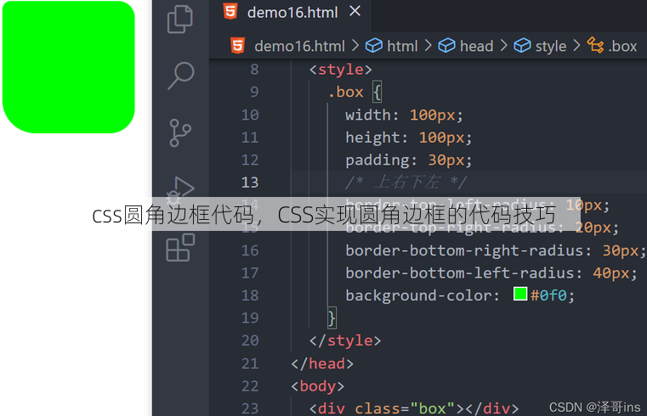The height and width of the screenshot is (416, 647).
Task: Click .box selector in breadcrumb
Action: tap(622, 46)
